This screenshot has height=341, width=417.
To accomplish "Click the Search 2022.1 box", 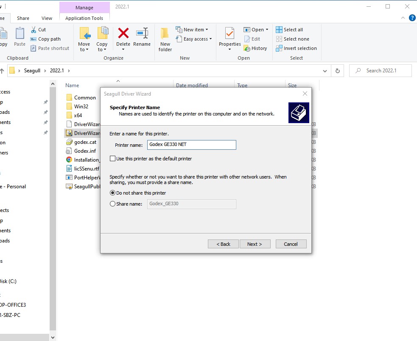I will coord(381,71).
